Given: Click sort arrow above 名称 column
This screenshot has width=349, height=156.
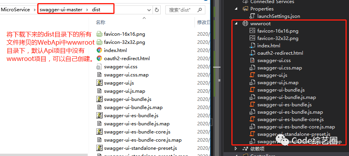Looking at the screenshot, I should pos(144,18).
